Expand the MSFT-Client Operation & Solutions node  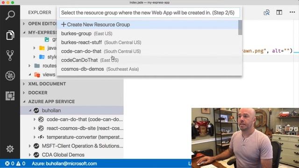pos(29,146)
